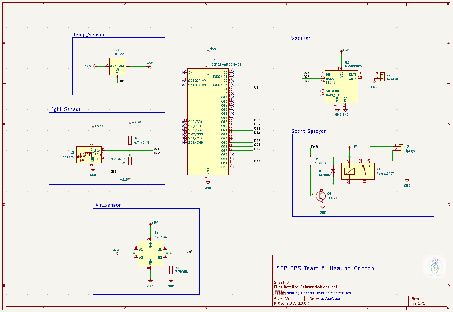Select the "ISEP EPS Team 6: Healing Cocoon" text
Screen dimensions: 453x312
[x=324, y=268]
